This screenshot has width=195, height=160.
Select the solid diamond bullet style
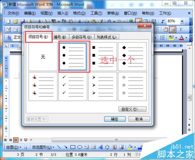point(132,57)
